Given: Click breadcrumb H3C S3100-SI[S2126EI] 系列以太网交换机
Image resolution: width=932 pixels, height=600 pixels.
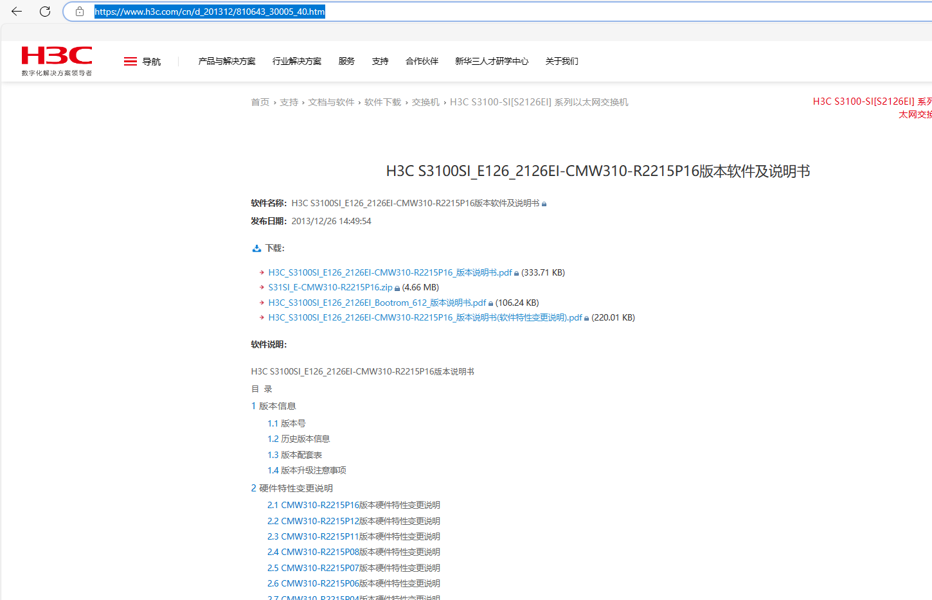Looking at the screenshot, I should click(x=539, y=102).
